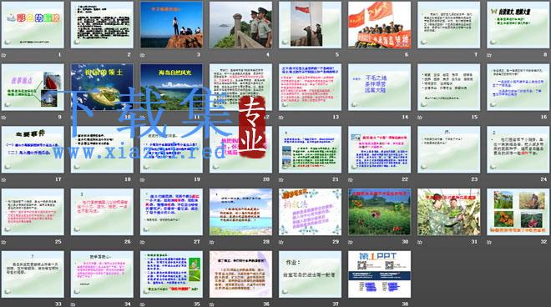Select slide 32 thumbnail with four photos

click(518, 212)
